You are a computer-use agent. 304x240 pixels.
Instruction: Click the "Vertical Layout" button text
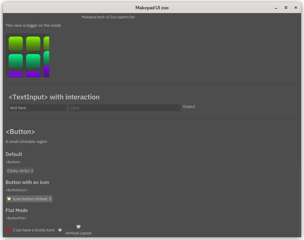coord(78,233)
